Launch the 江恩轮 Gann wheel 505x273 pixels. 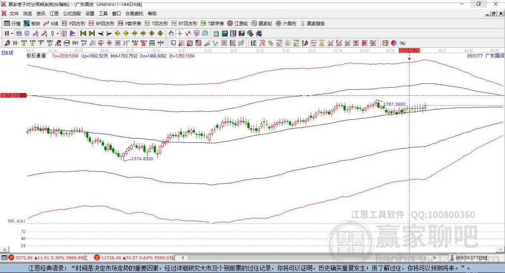pyautogui.click(x=238, y=24)
